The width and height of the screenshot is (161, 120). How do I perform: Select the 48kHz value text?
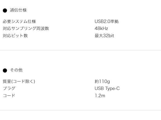pos(101,28)
